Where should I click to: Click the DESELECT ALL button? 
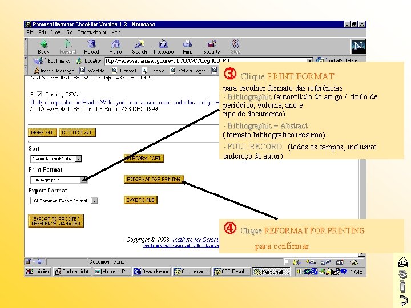point(77,132)
